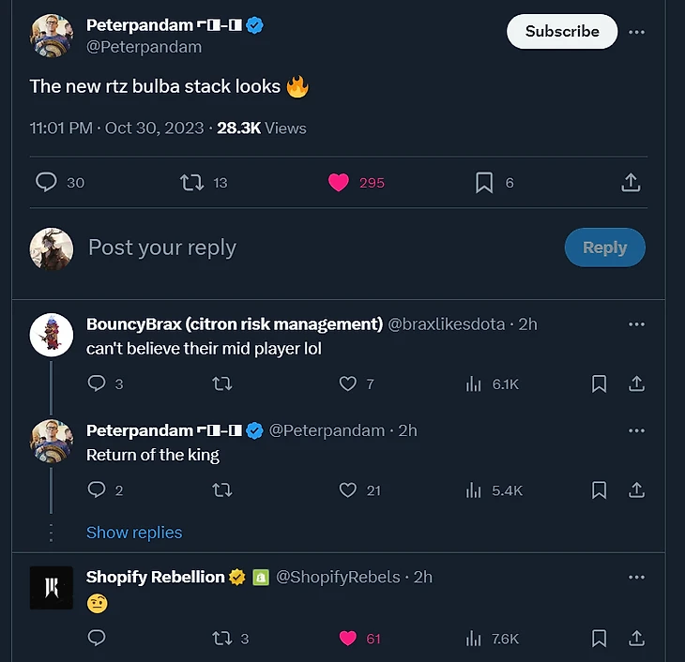Reply to the Shopify Rebellion tweet
The height and width of the screenshot is (662, 685).
point(96,639)
